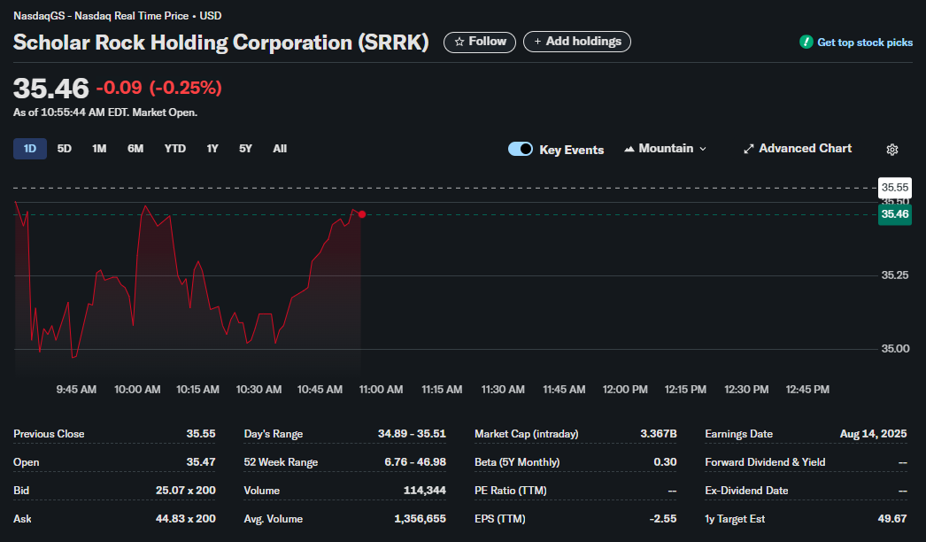Open the Advanced Chart view
The width and height of the screenshot is (926, 542).
tap(798, 149)
